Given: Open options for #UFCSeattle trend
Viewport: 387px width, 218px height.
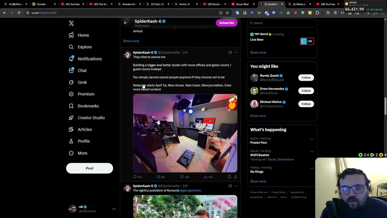Looking at the screenshot, I should pyautogui.click(x=312, y=152).
